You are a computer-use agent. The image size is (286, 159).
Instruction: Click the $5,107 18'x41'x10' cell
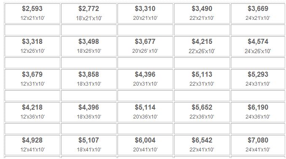pos(89,145)
